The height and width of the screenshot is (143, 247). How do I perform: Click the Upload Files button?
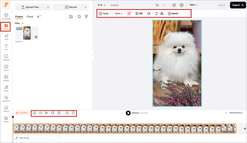(31, 7)
